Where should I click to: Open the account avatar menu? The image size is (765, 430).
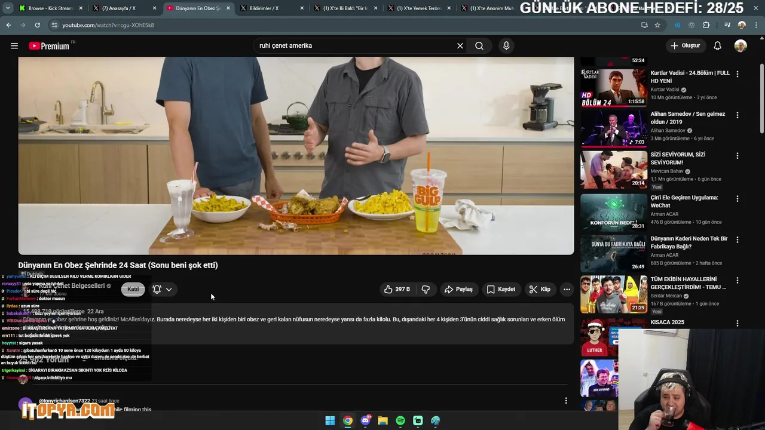740,46
